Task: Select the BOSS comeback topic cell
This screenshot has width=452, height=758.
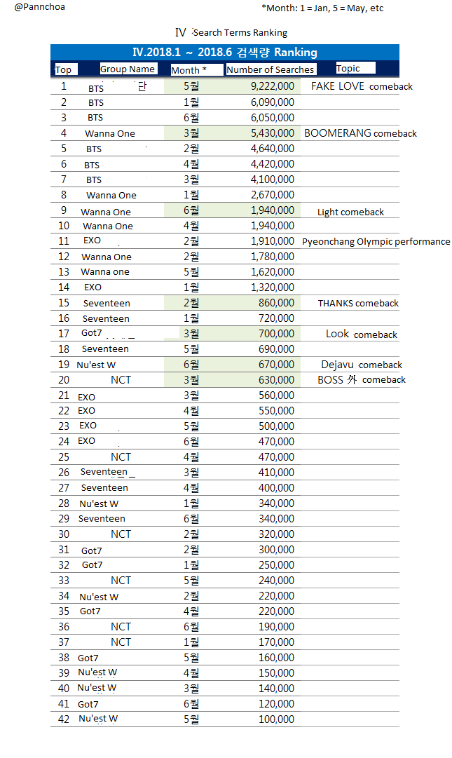Action: click(x=362, y=379)
